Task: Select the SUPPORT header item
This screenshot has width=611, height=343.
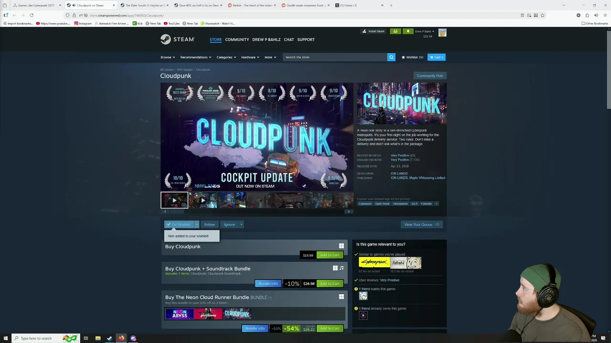Action: point(306,40)
